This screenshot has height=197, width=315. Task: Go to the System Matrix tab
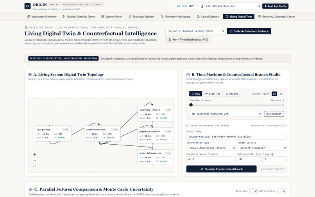[x=112, y=16]
